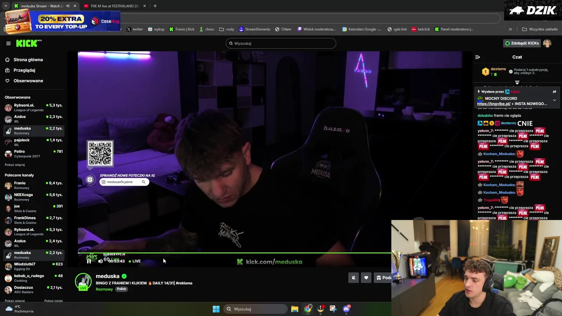This screenshot has width=562, height=316.
Task: Jump to LIVE in player
Action: [x=135, y=261]
